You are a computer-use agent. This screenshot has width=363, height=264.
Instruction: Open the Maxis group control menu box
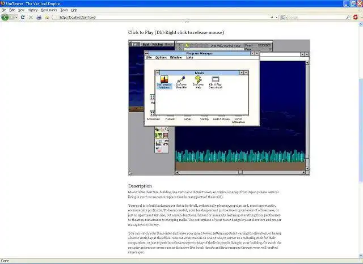(158, 73)
